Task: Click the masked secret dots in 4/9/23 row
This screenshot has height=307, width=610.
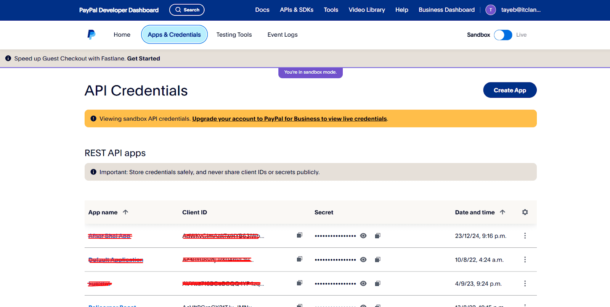Action: tap(335, 284)
